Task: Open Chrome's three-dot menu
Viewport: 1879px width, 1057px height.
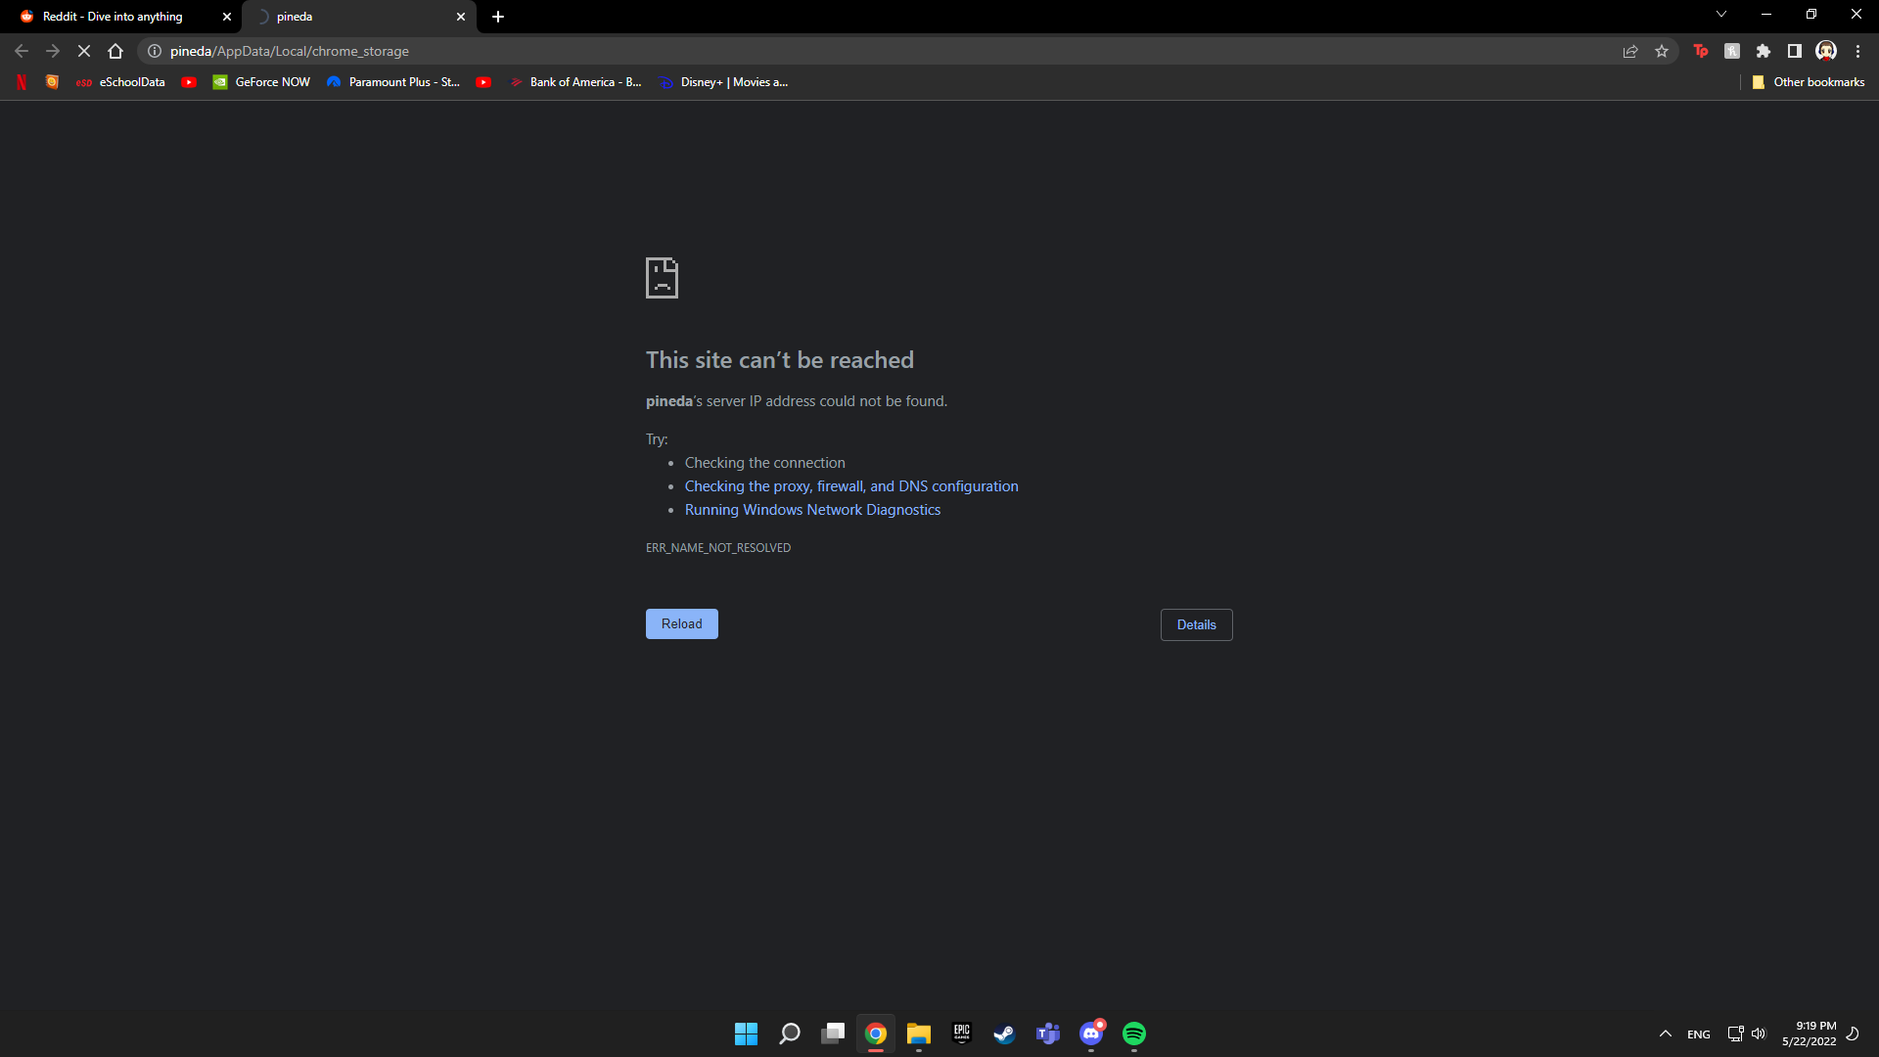Action: tap(1857, 51)
